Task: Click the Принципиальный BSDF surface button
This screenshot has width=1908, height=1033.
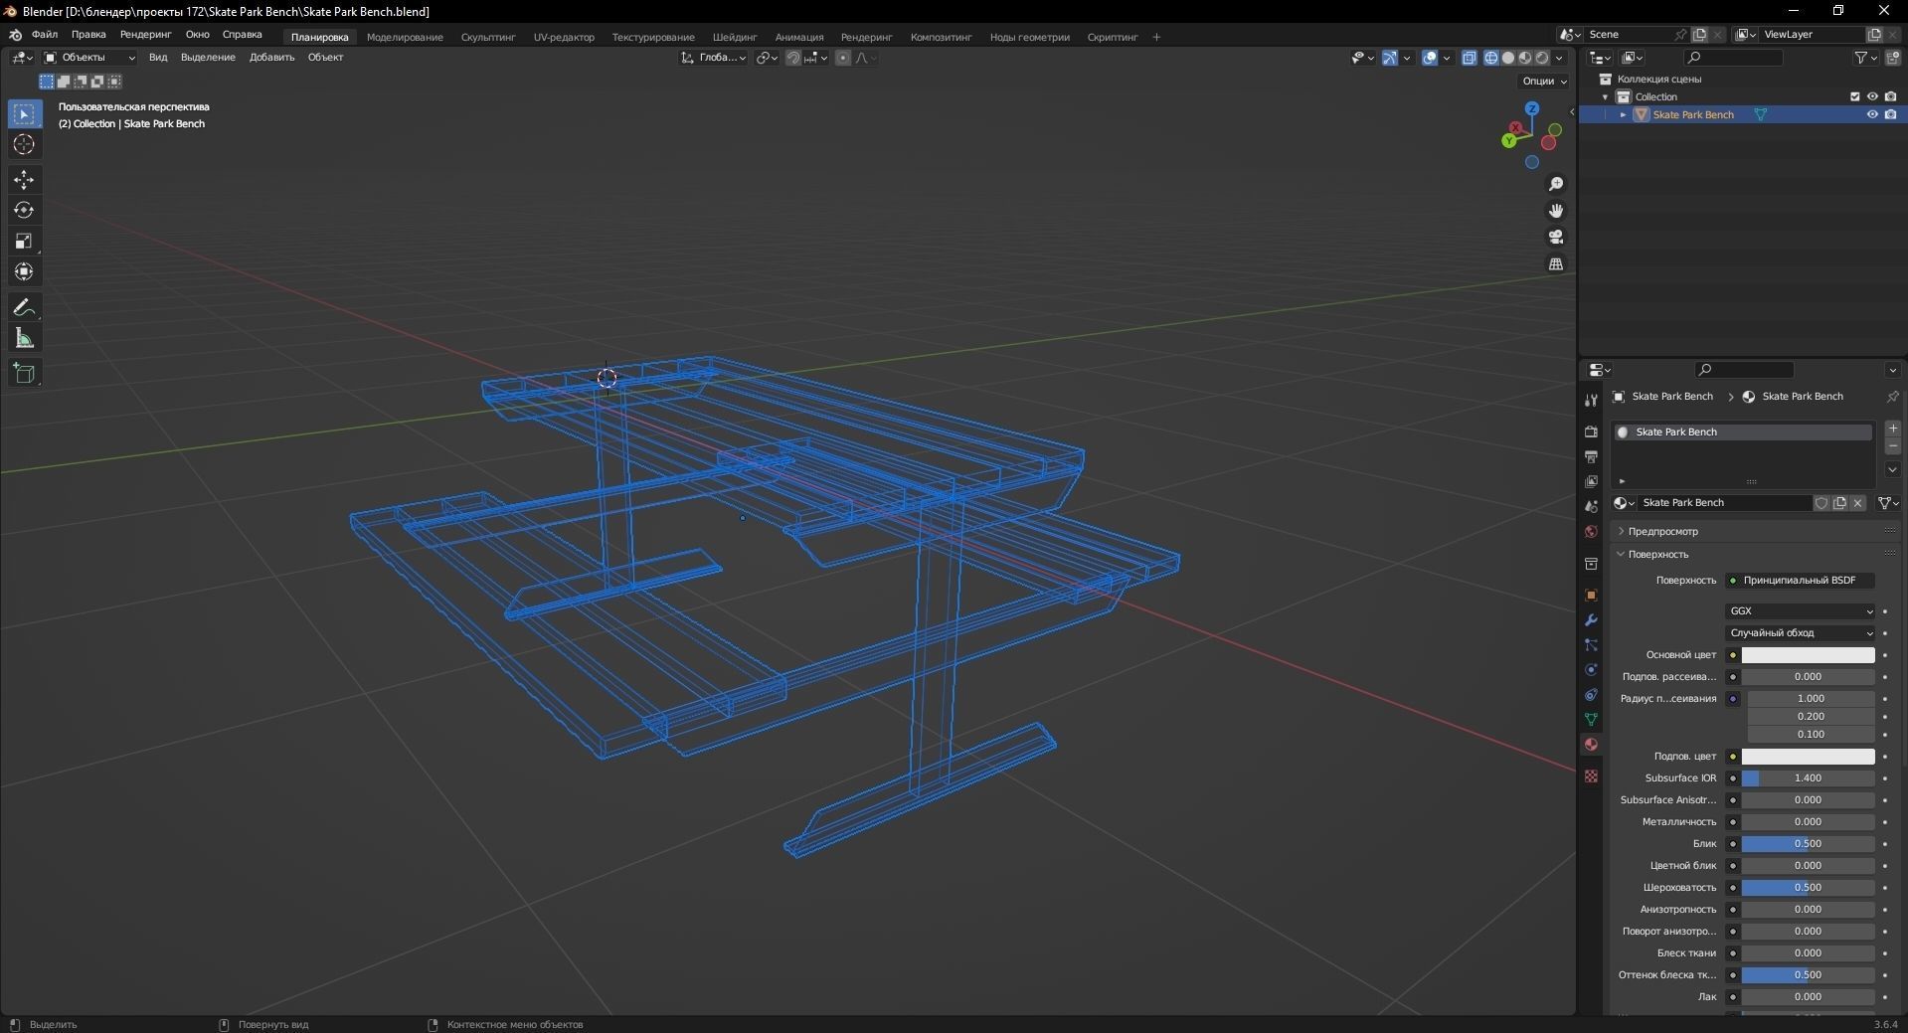Action: [1801, 580]
